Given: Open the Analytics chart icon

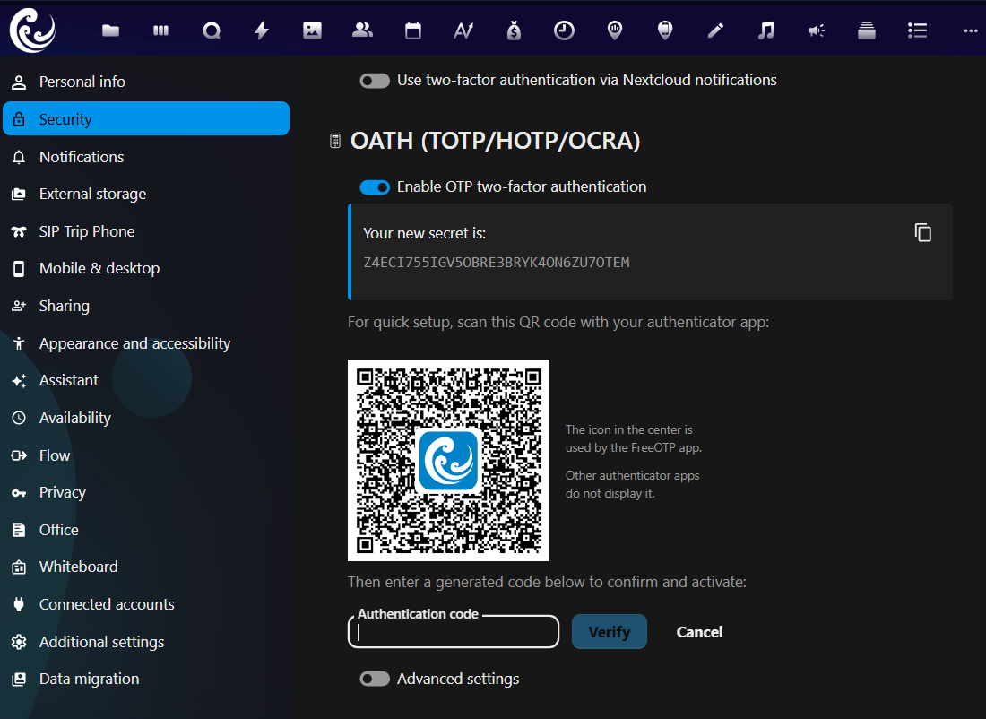Looking at the screenshot, I should [463, 30].
